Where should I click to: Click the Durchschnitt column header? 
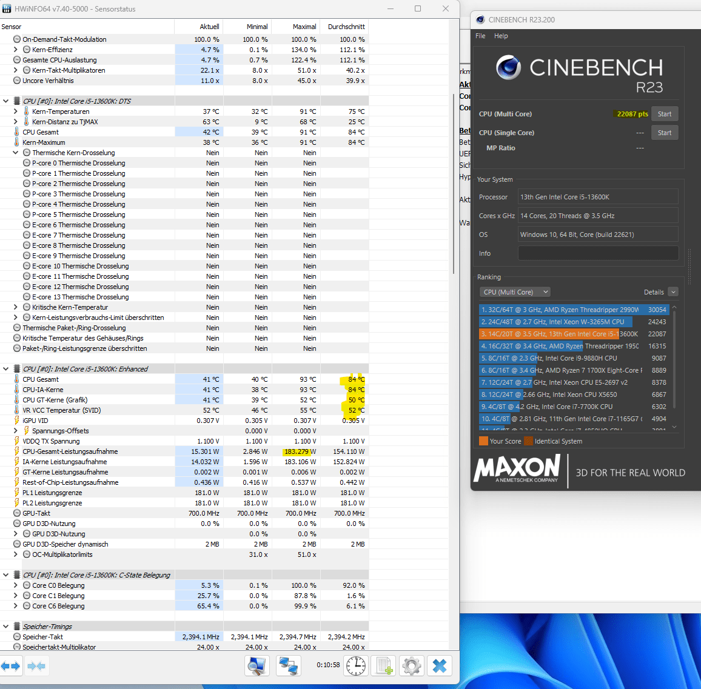click(344, 27)
